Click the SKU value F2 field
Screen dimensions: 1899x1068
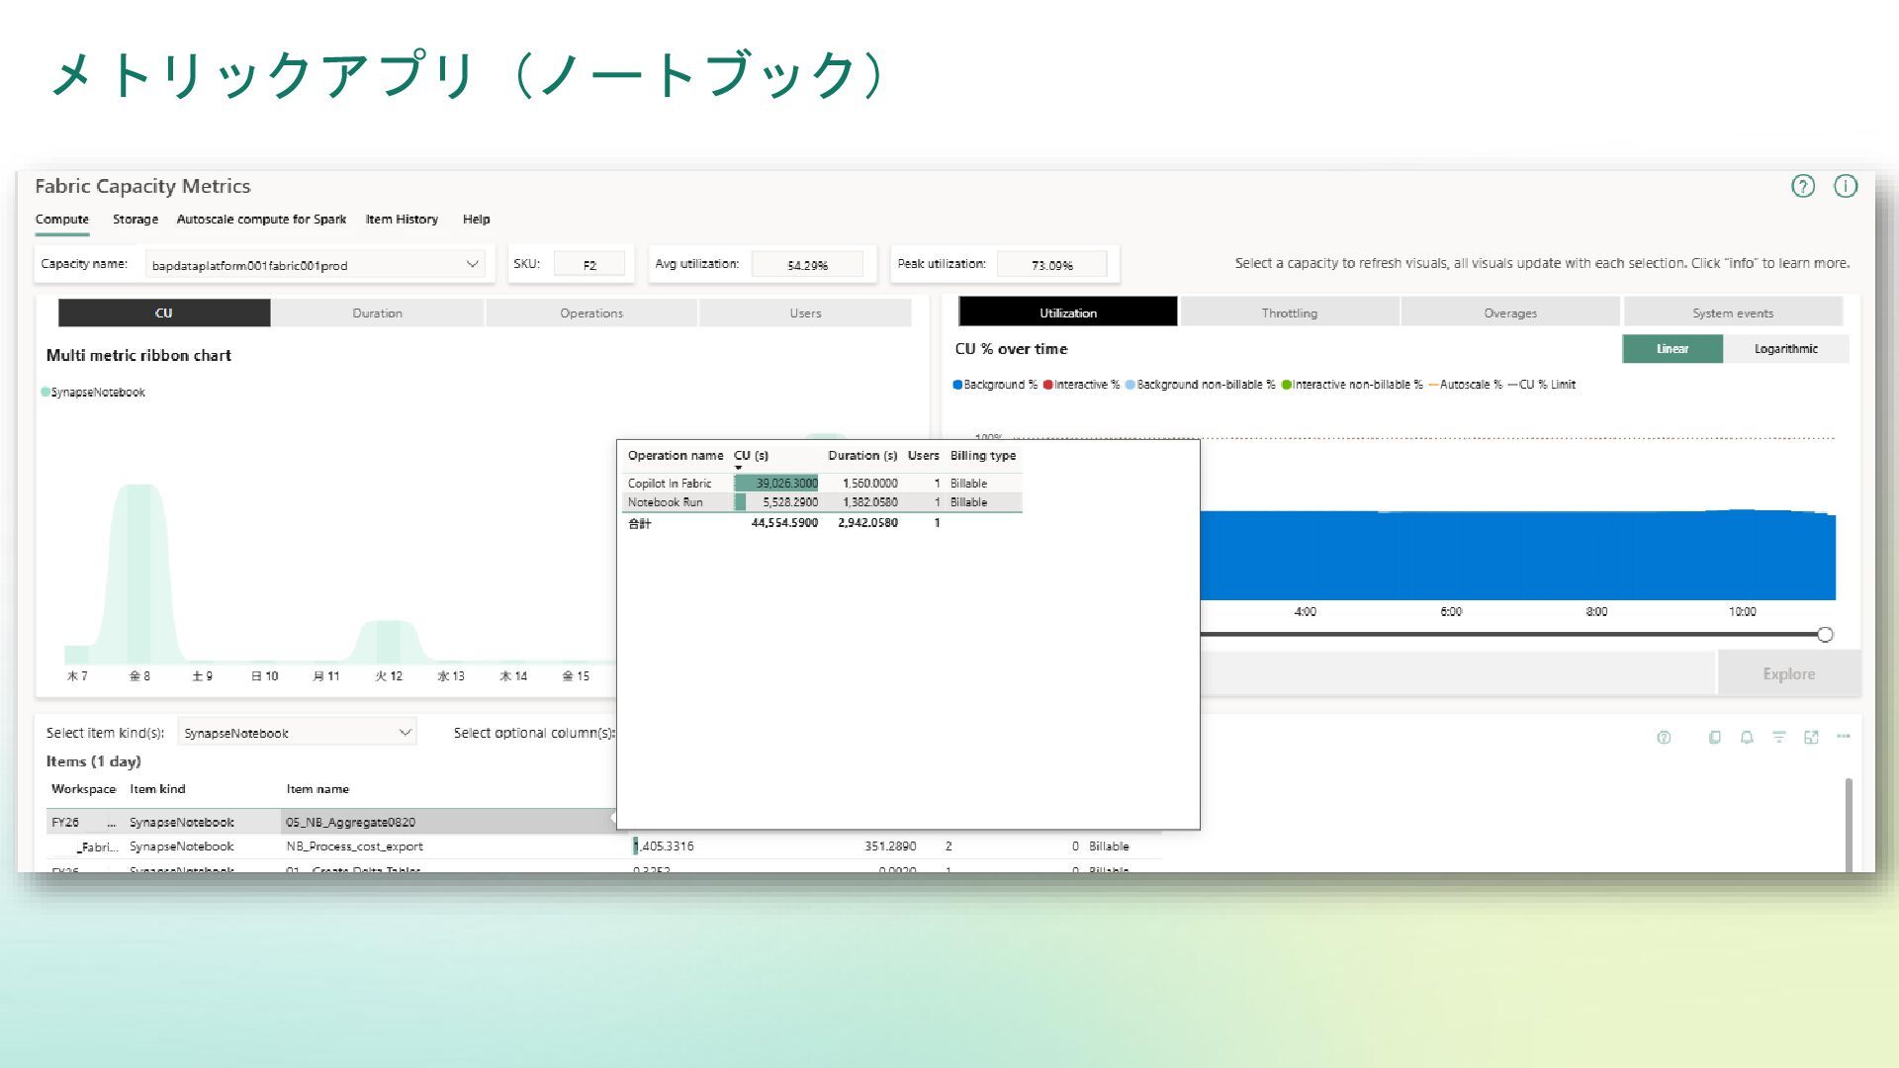point(589,265)
